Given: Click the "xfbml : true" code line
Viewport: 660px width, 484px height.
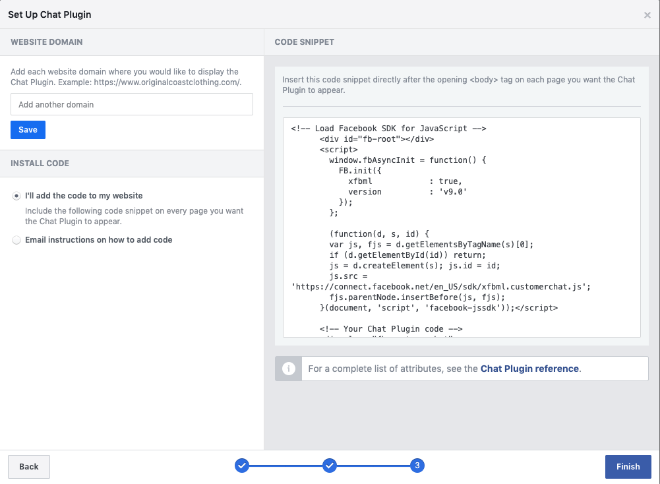Looking at the screenshot, I should [405, 181].
